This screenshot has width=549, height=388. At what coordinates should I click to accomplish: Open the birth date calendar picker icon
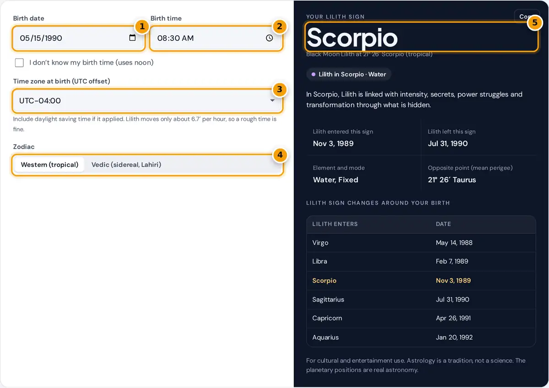tap(132, 38)
